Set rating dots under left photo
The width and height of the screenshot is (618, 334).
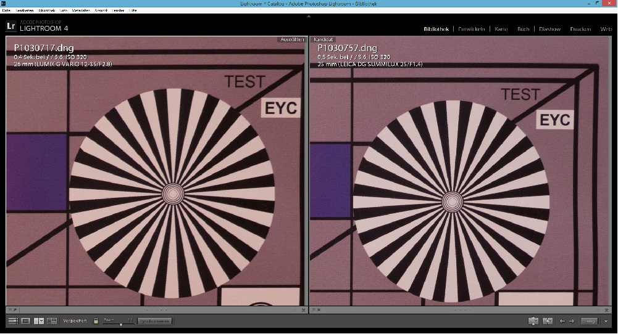tap(156, 310)
